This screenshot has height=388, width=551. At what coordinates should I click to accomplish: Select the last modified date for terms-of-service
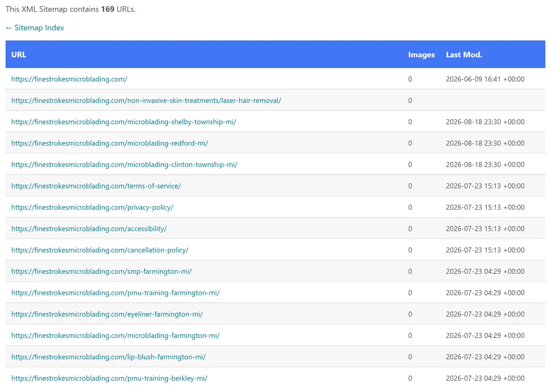[x=485, y=186]
